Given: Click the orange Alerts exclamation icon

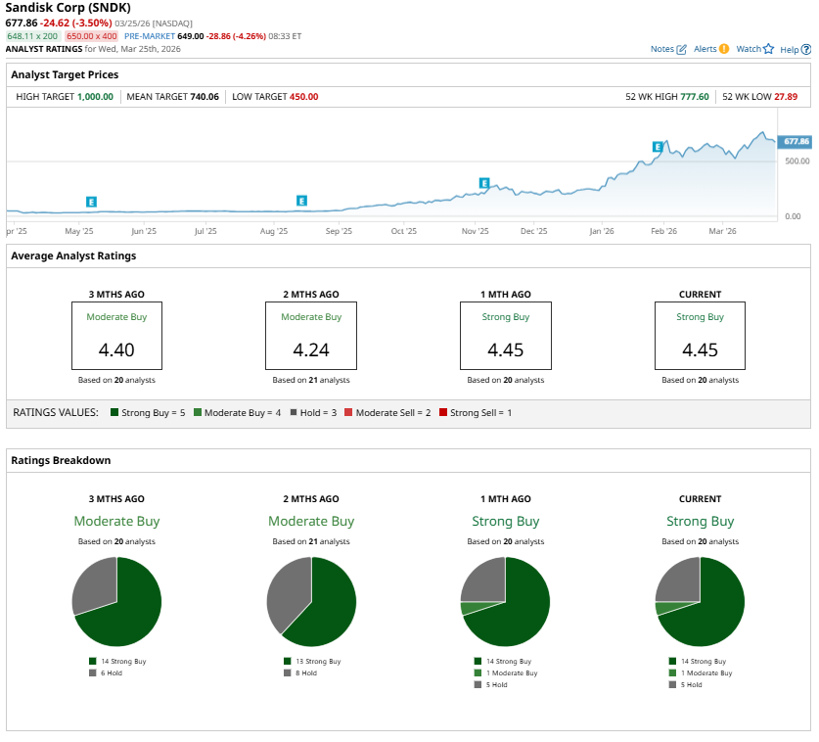Looking at the screenshot, I should (x=724, y=49).
